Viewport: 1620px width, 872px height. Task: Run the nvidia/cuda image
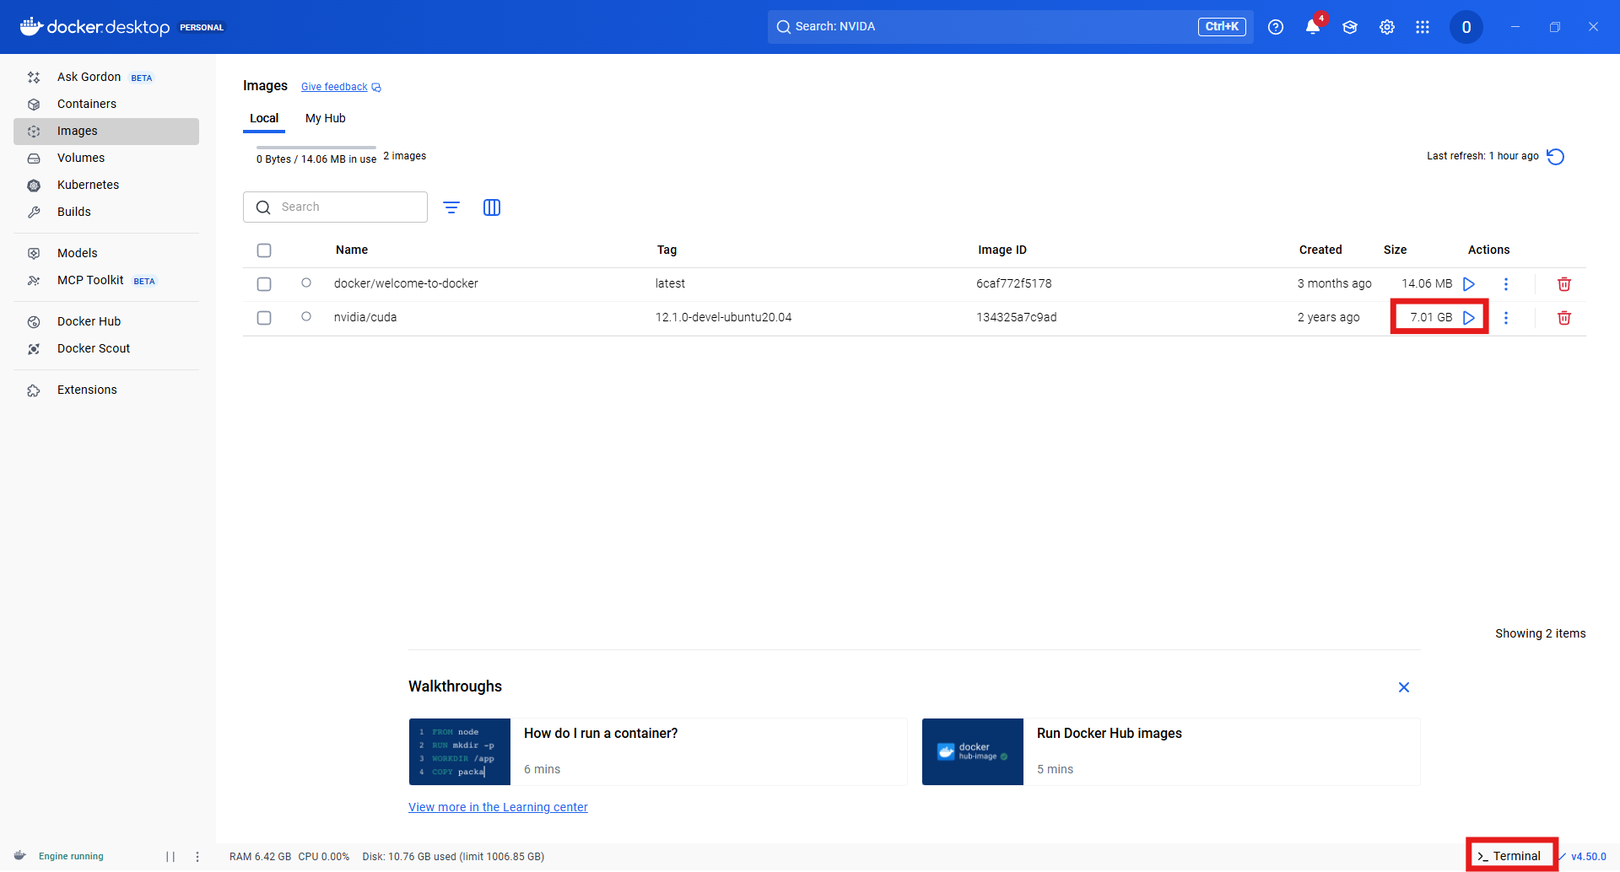pos(1469,318)
